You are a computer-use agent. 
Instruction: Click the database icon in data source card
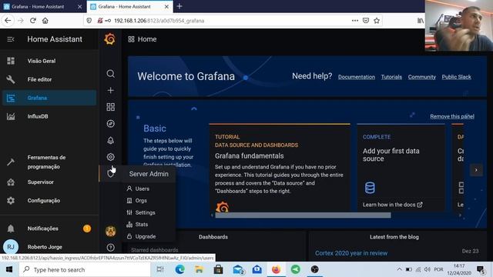click(x=370, y=188)
